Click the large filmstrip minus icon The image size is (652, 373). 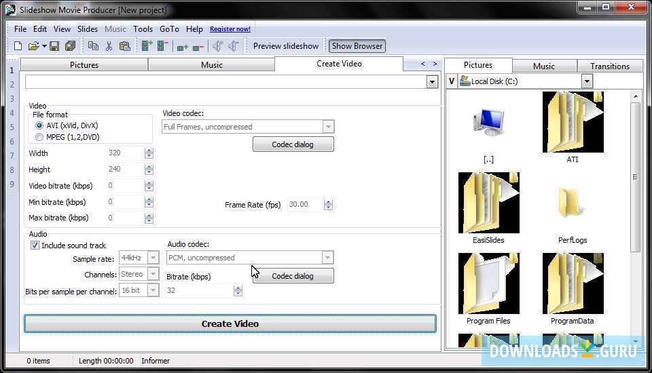point(162,46)
